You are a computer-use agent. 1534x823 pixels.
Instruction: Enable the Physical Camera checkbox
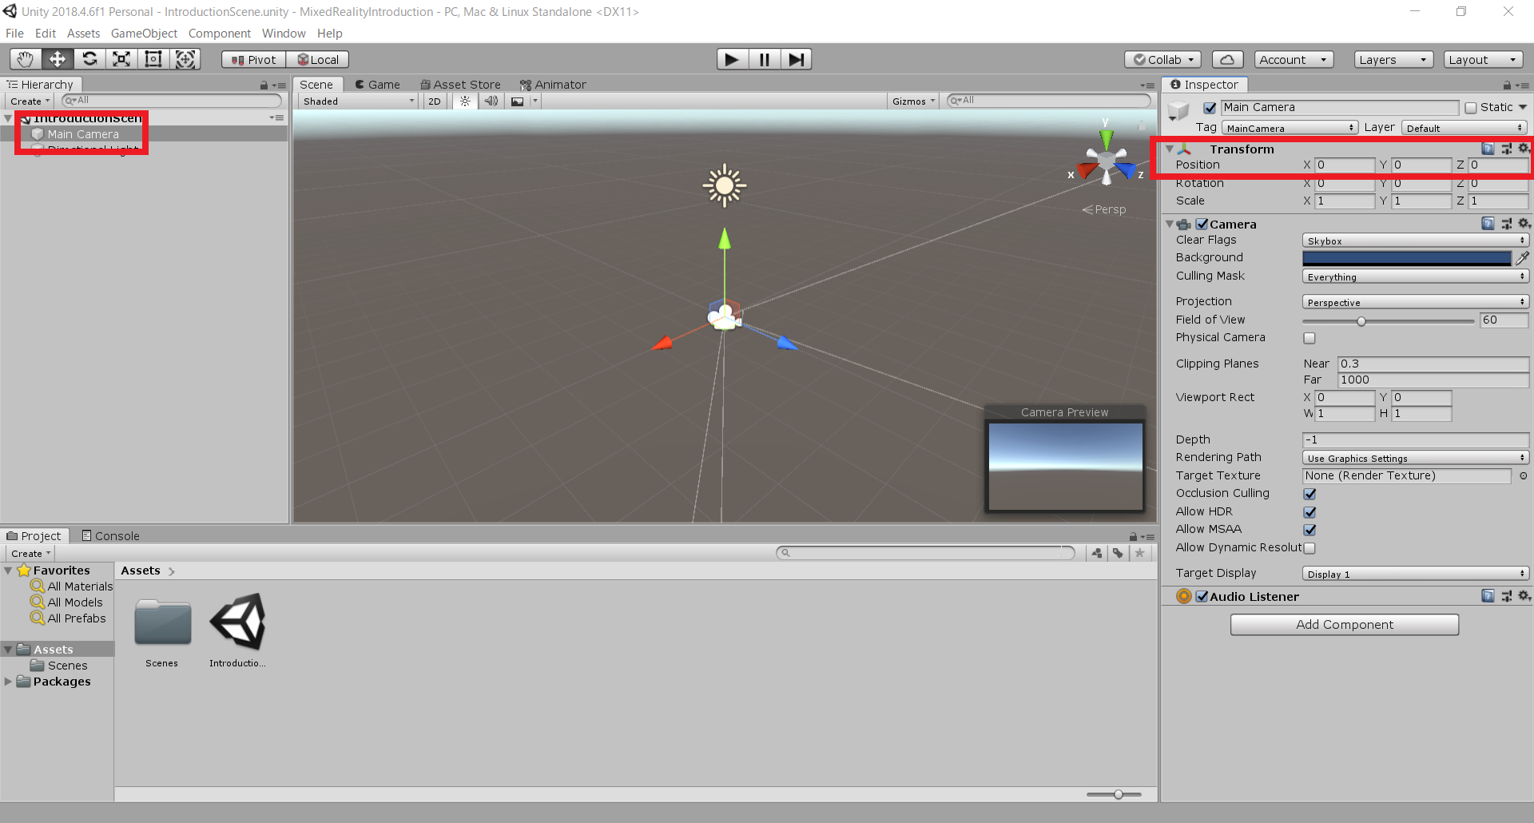pyautogui.click(x=1309, y=338)
